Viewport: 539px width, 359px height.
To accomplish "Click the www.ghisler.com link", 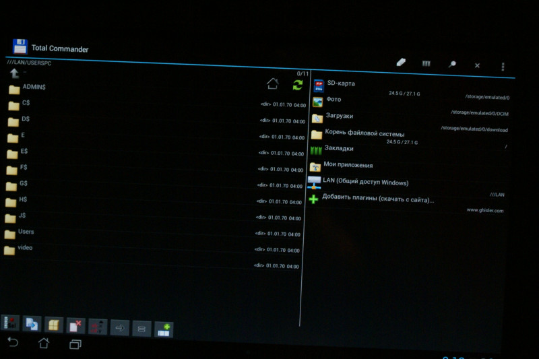I will [x=485, y=210].
